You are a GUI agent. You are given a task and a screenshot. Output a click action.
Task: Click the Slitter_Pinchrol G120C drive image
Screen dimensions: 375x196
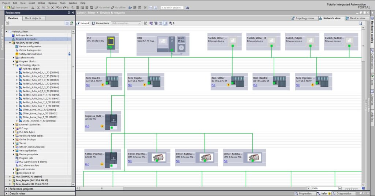pos(111,160)
